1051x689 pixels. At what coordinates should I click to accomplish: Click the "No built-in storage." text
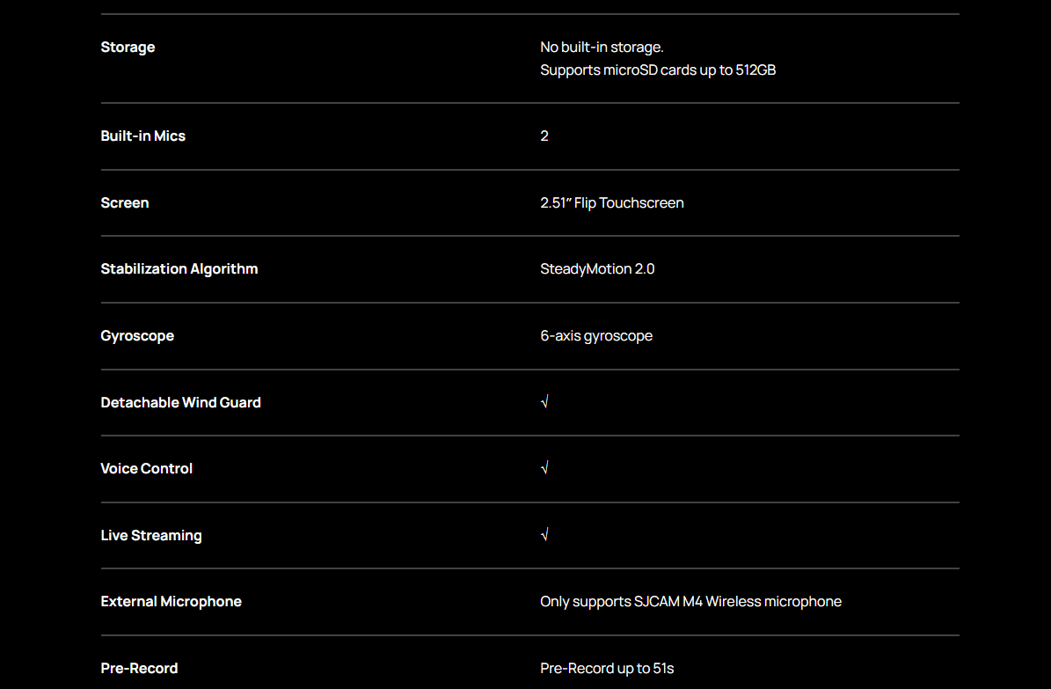[x=602, y=48]
